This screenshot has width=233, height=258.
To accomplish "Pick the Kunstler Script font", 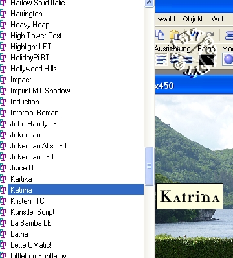I will click(32, 212).
